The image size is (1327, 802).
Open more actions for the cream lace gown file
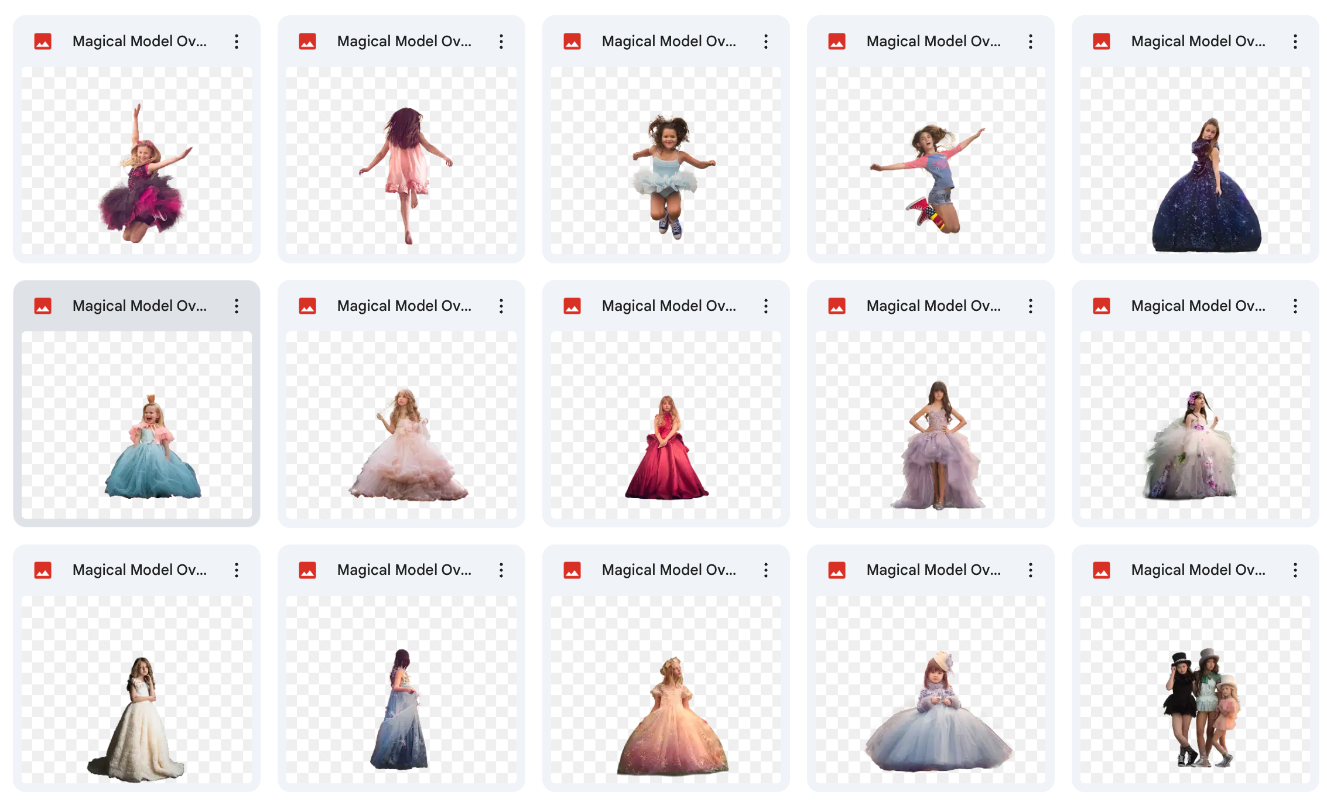[236, 570]
